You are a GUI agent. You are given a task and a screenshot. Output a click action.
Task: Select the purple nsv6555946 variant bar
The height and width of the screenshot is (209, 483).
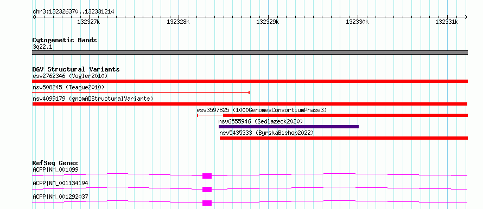point(289,127)
